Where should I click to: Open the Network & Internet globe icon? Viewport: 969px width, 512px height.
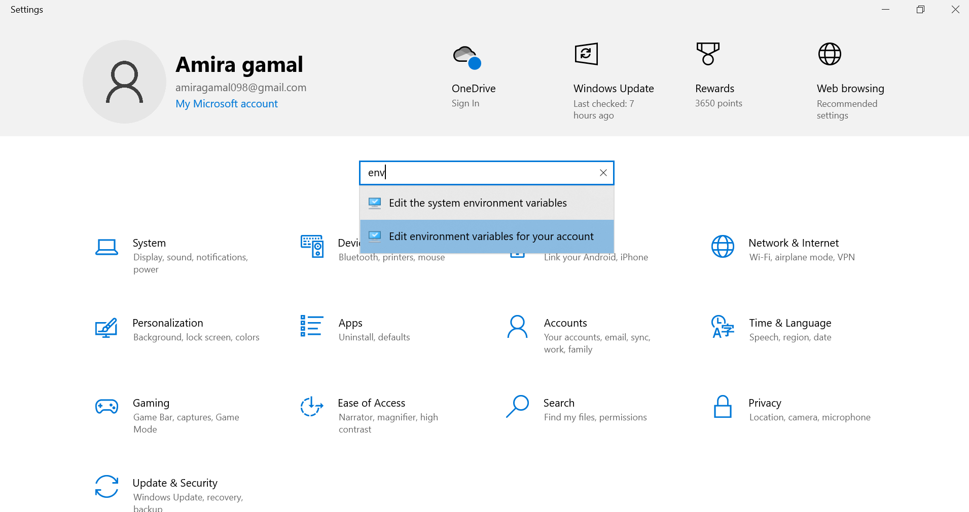coord(723,246)
